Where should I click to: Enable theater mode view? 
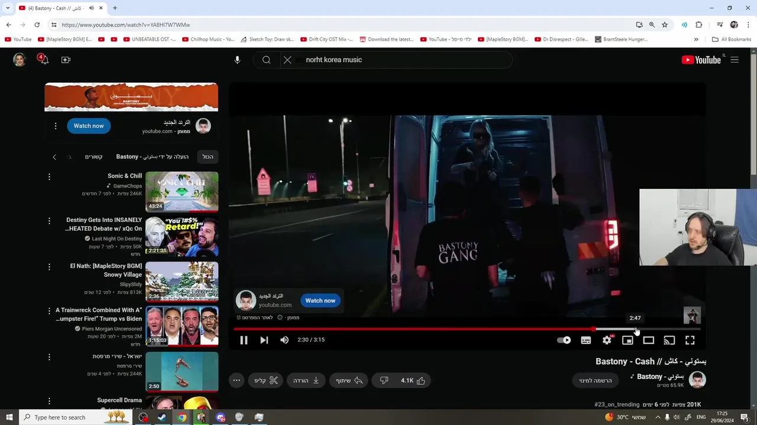649,340
